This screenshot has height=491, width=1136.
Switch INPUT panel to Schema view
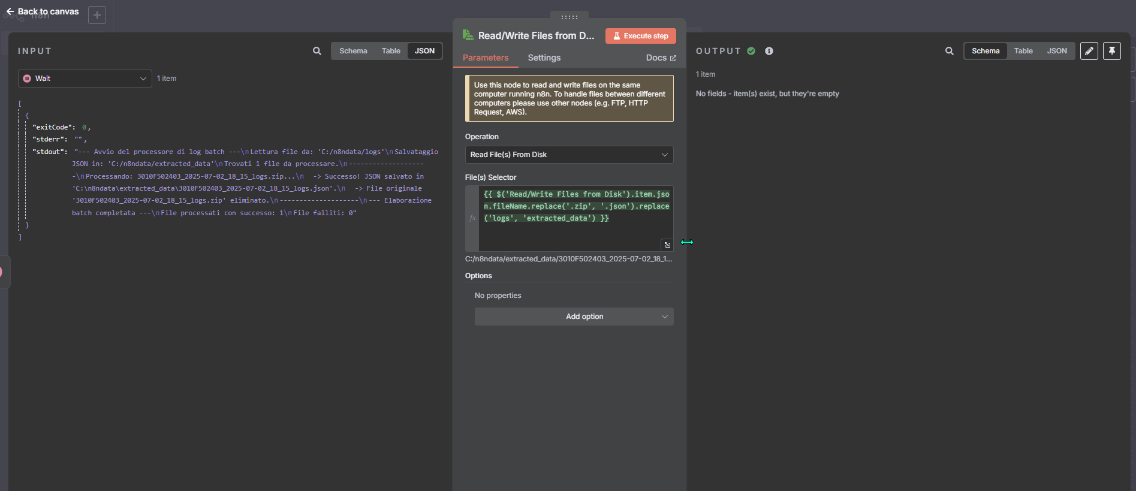pos(353,51)
